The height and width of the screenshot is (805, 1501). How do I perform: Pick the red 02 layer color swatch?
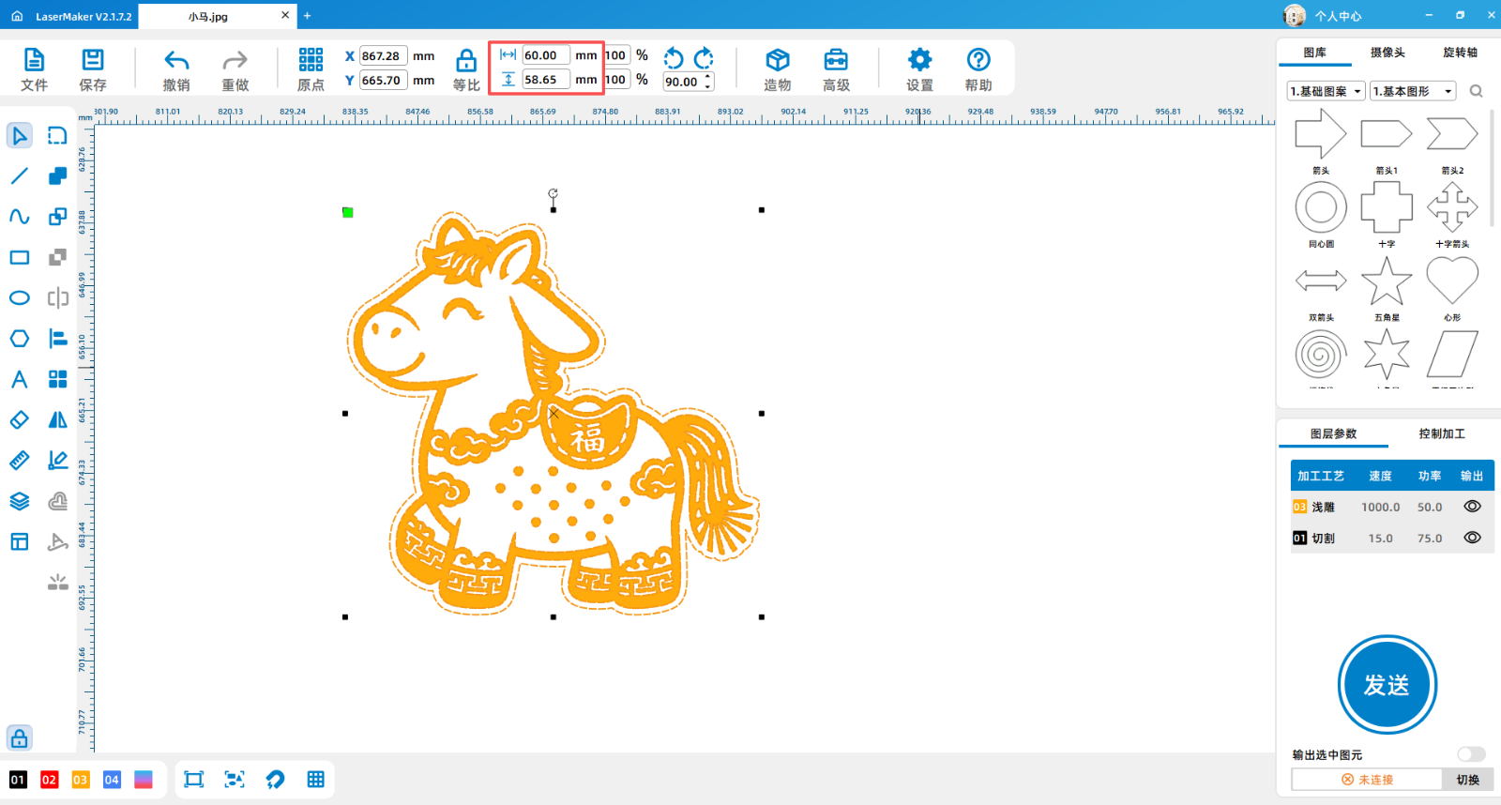(x=49, y=780)
